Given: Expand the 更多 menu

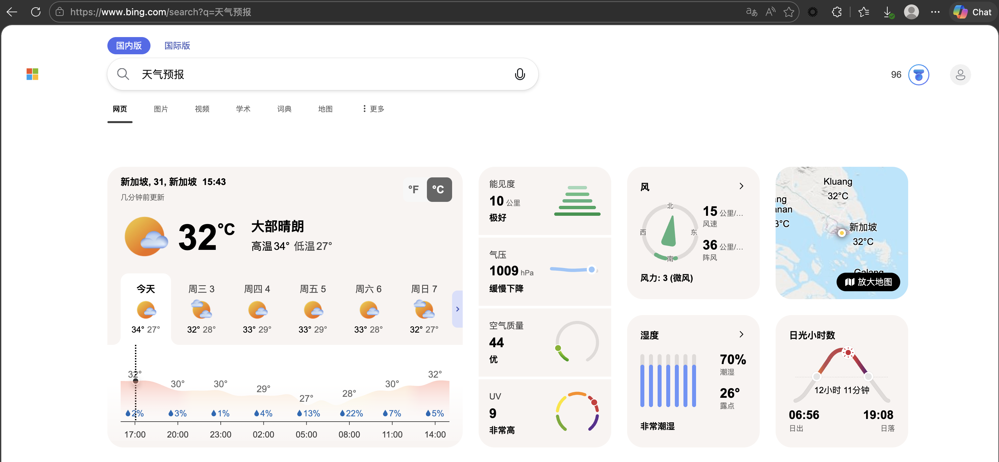Looking at the screenshot, I should point(374,109).
